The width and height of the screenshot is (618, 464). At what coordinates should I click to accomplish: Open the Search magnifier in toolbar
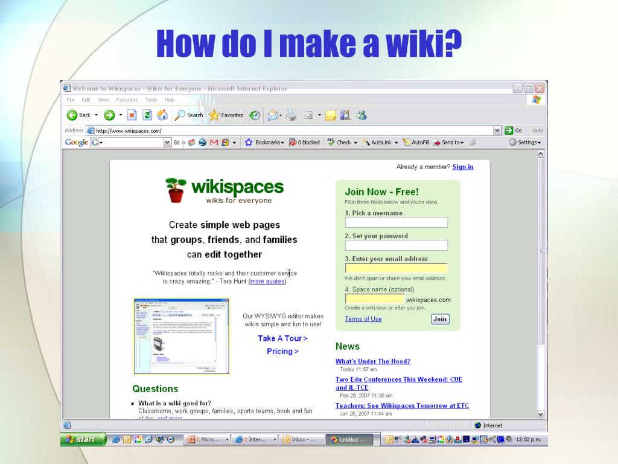189,115
